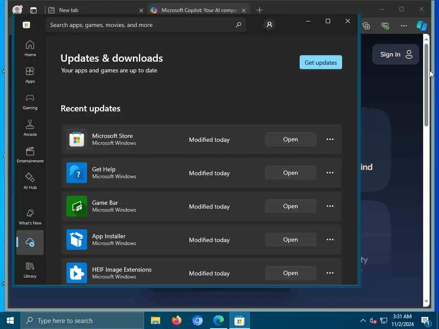Viewport: 439px width, 329px height.
Task: Open Get Help from its row
Action: [x=291, y=173]
